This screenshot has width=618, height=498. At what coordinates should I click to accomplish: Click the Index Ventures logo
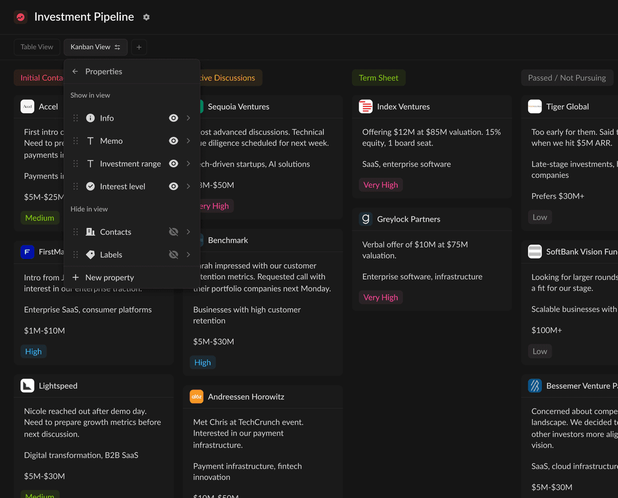tap(365, 106)
